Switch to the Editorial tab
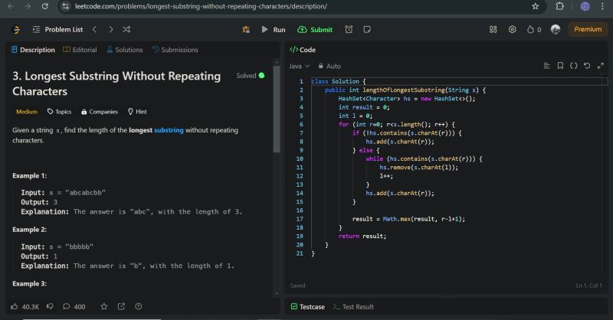613x320 pixels. [x=80, y=50]
